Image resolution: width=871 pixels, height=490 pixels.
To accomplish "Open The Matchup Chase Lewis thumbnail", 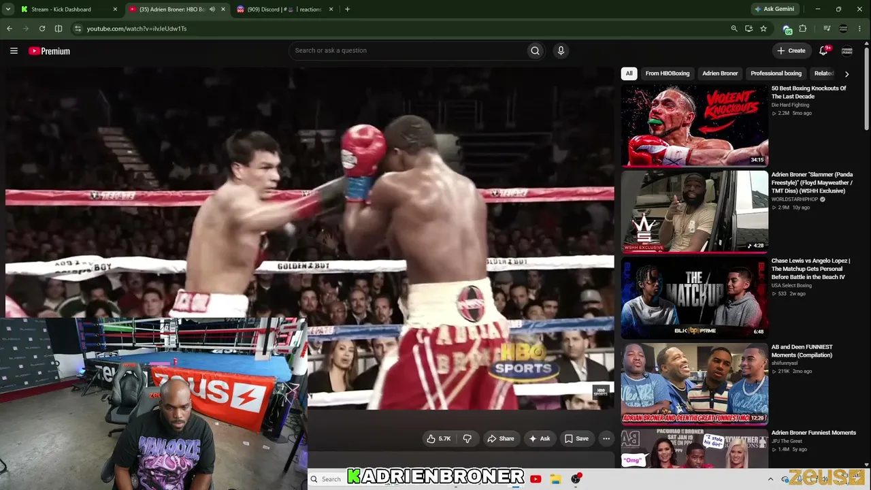I will (695, 297).
